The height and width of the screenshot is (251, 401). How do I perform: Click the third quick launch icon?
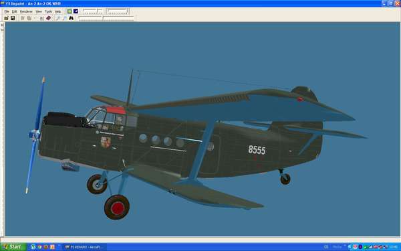[x=46, y=247]
